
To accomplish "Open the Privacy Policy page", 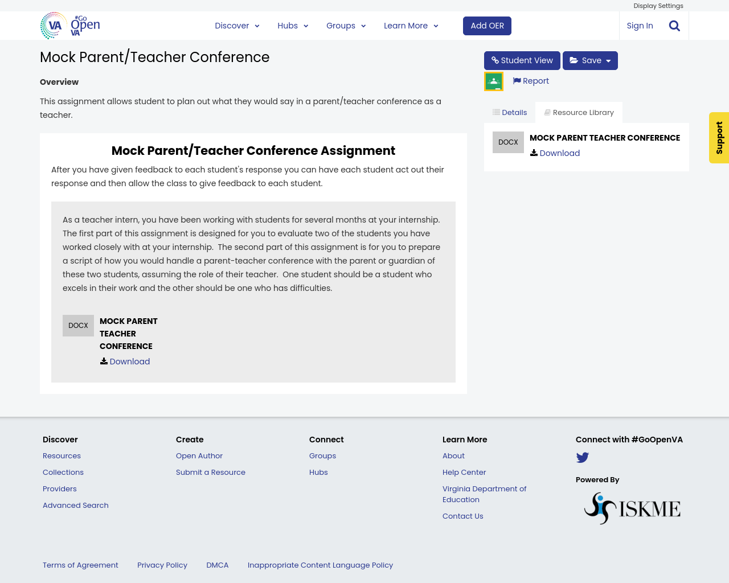I will click(162, 564).
